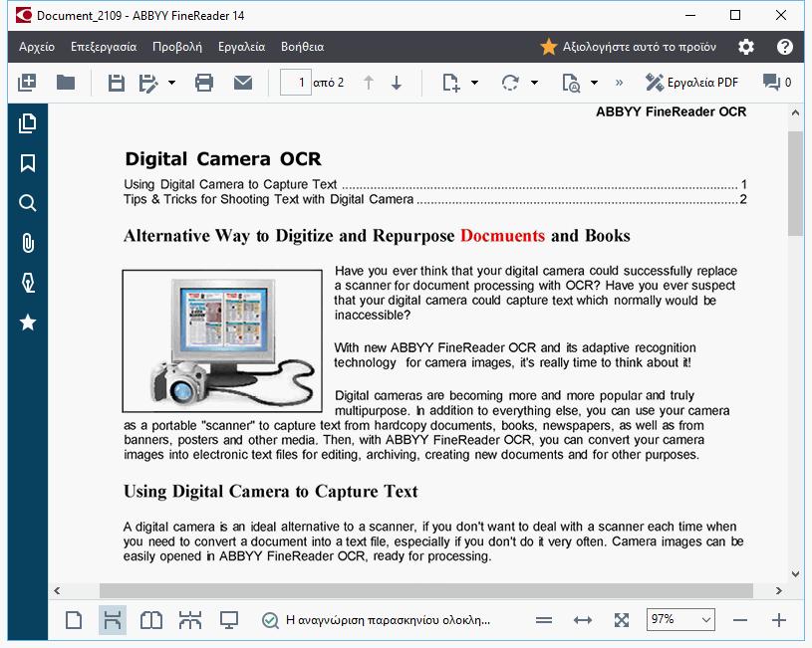The width and height of the screenshot is (812, 648).
Task: Enter full screen with monitor icon
Action: pos(229,620)
